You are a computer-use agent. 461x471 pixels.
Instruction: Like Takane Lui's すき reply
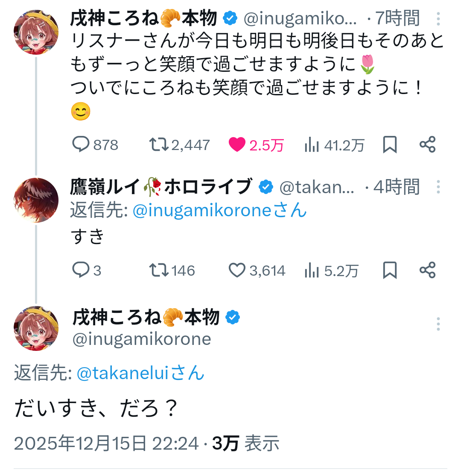pos(237,270)
